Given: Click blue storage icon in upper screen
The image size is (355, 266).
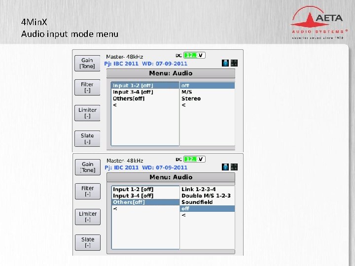Looking at the screenshot, I should point(225,63).
